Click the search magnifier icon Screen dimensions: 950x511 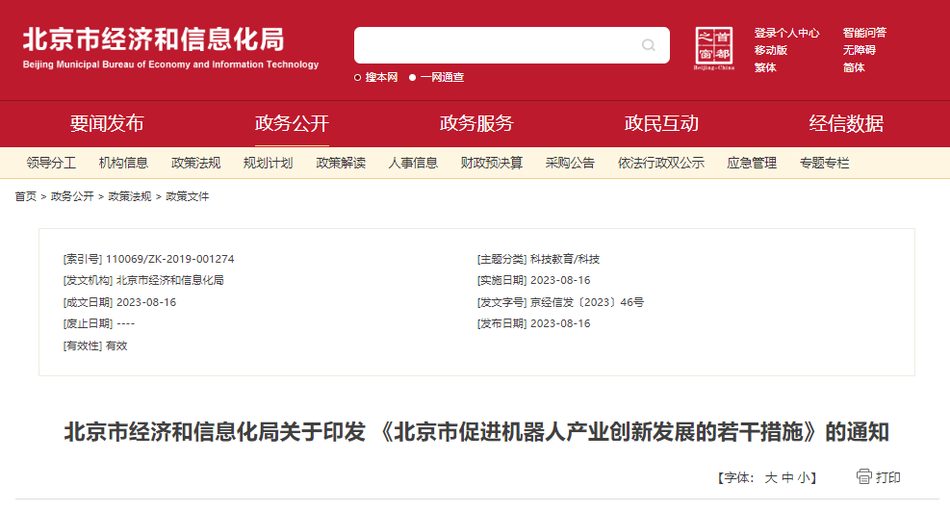[648, 45]
